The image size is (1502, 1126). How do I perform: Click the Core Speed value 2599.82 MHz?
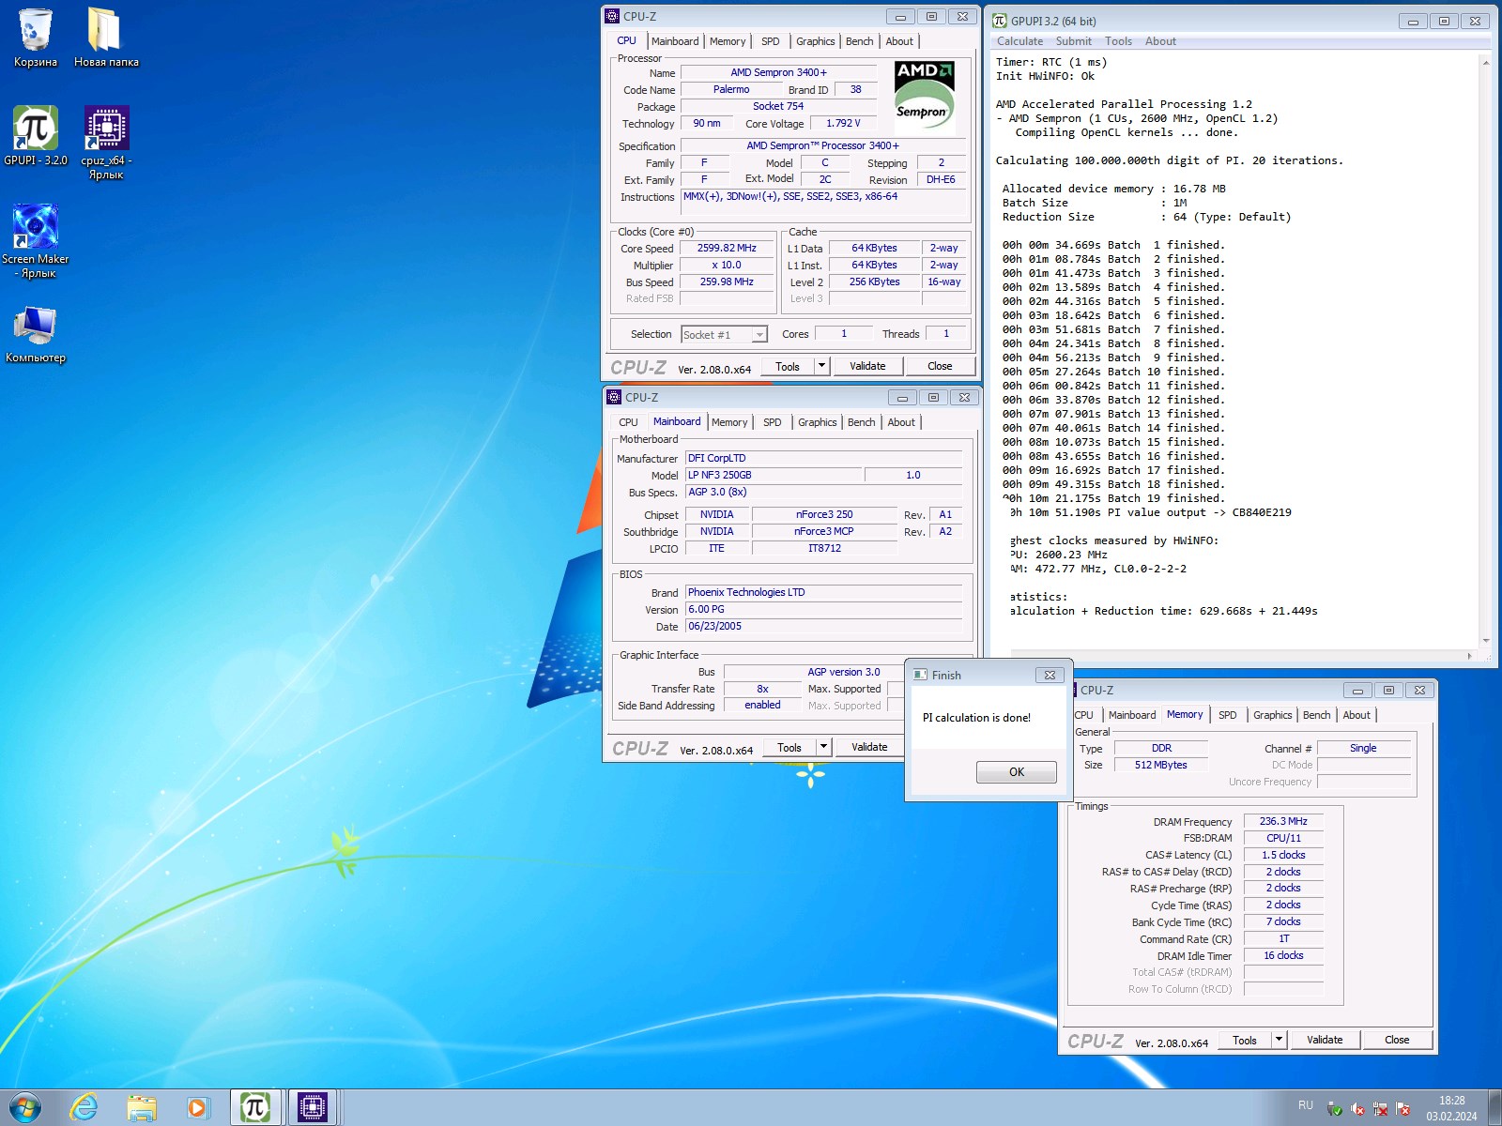pyautogui.click(x=727, y=249)
